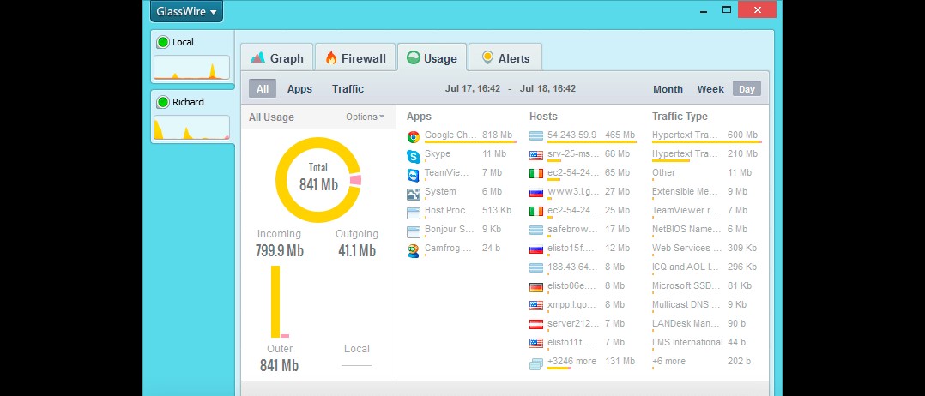The image size is (925, 396).
Task: Click the Outgoing 41.1 Mb value
Action: 357,251
